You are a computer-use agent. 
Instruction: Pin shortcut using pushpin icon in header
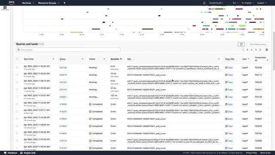click(64, 3)
